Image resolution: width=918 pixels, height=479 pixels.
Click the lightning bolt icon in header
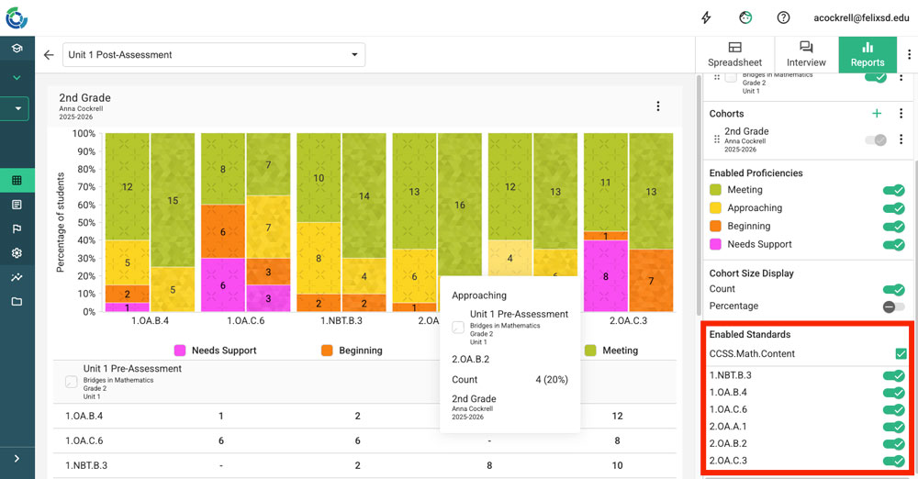[706, 17]
